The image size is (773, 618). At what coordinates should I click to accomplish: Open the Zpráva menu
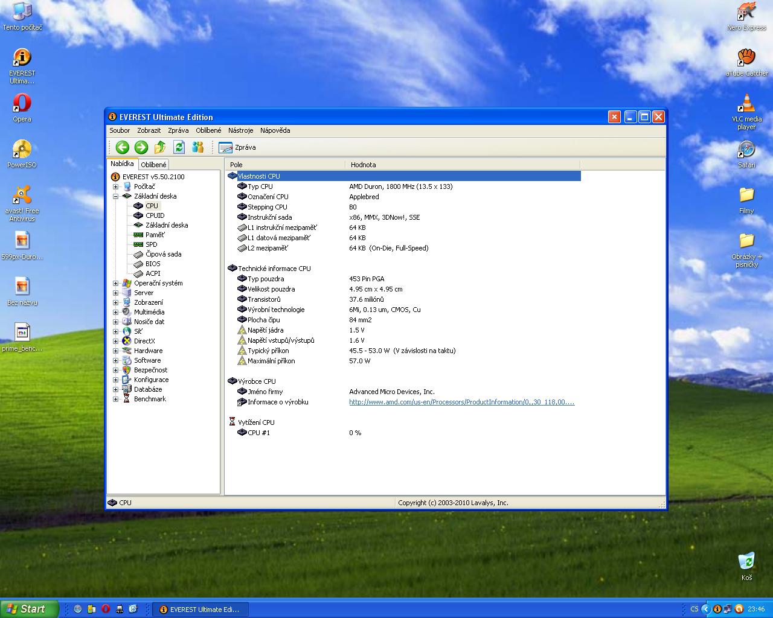(178, 130)
